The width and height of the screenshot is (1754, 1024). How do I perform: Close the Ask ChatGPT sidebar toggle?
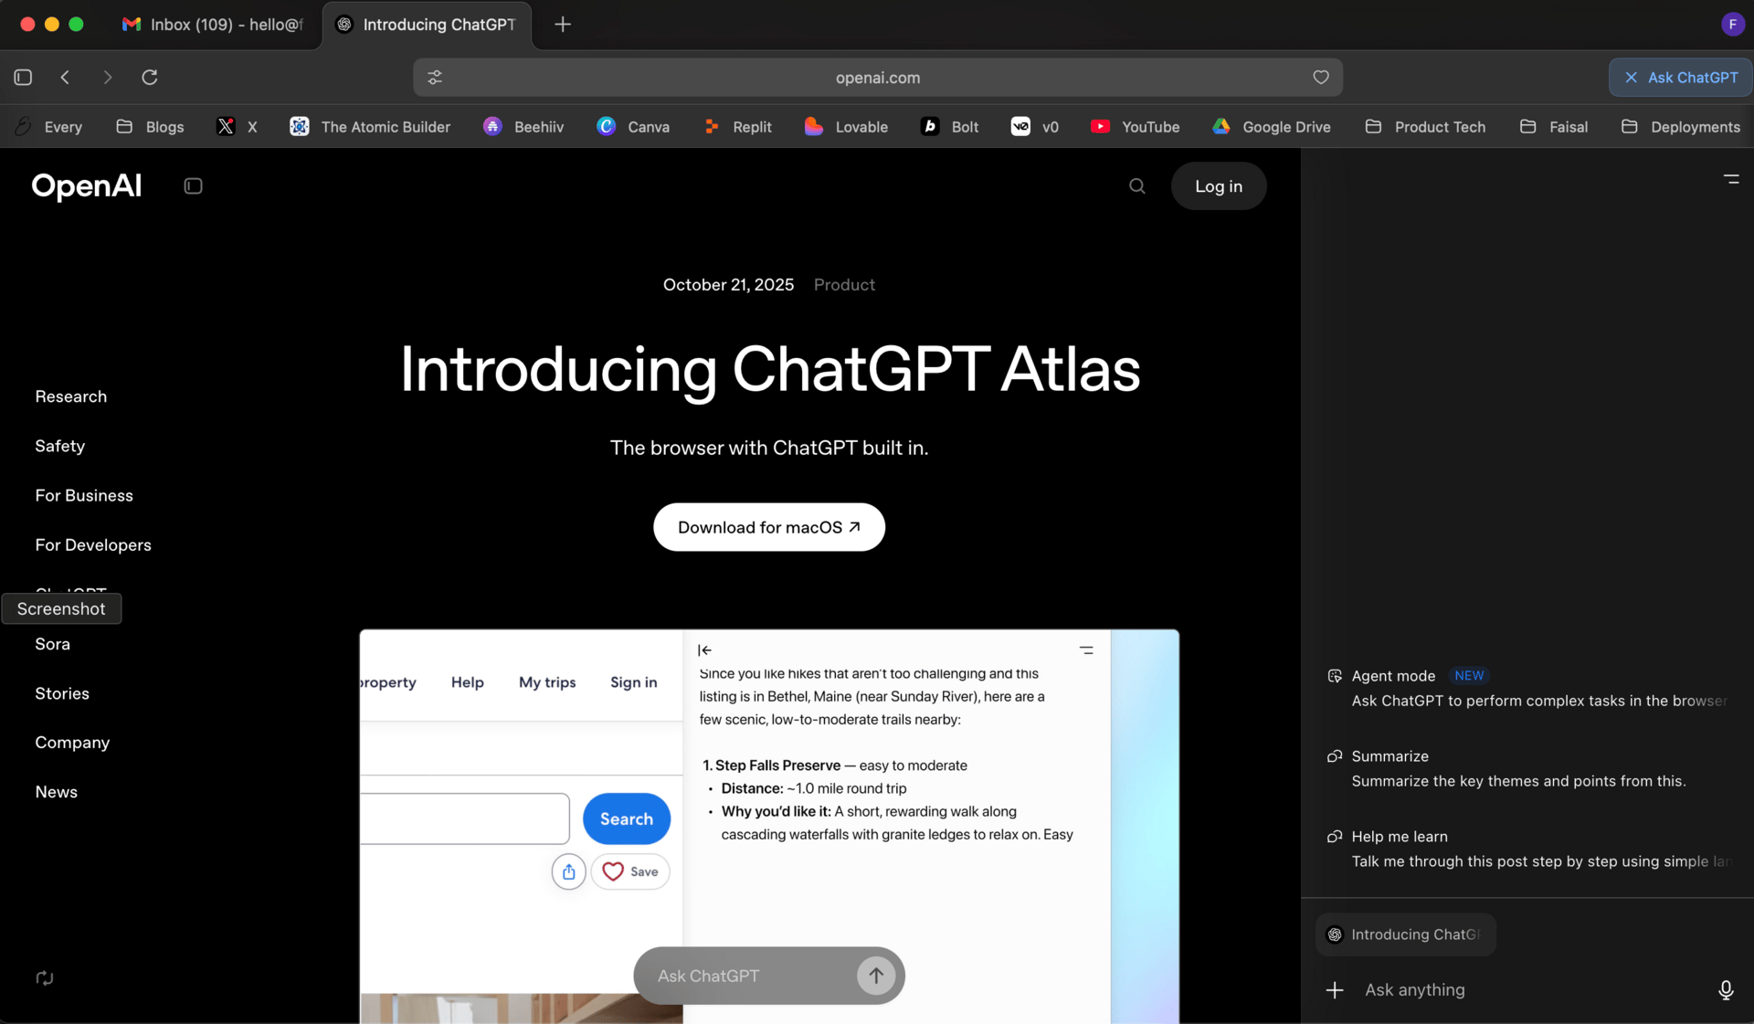click(x=1680, y=78)
